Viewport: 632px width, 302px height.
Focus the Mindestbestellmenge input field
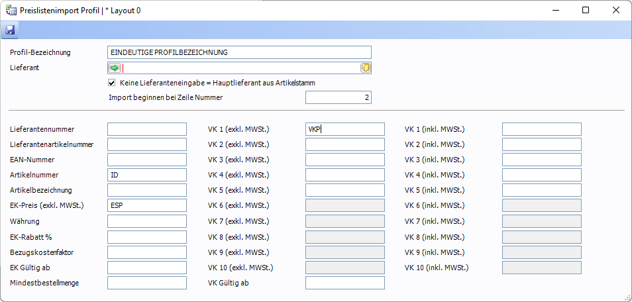pyautogui.click(x=146, y=283)
